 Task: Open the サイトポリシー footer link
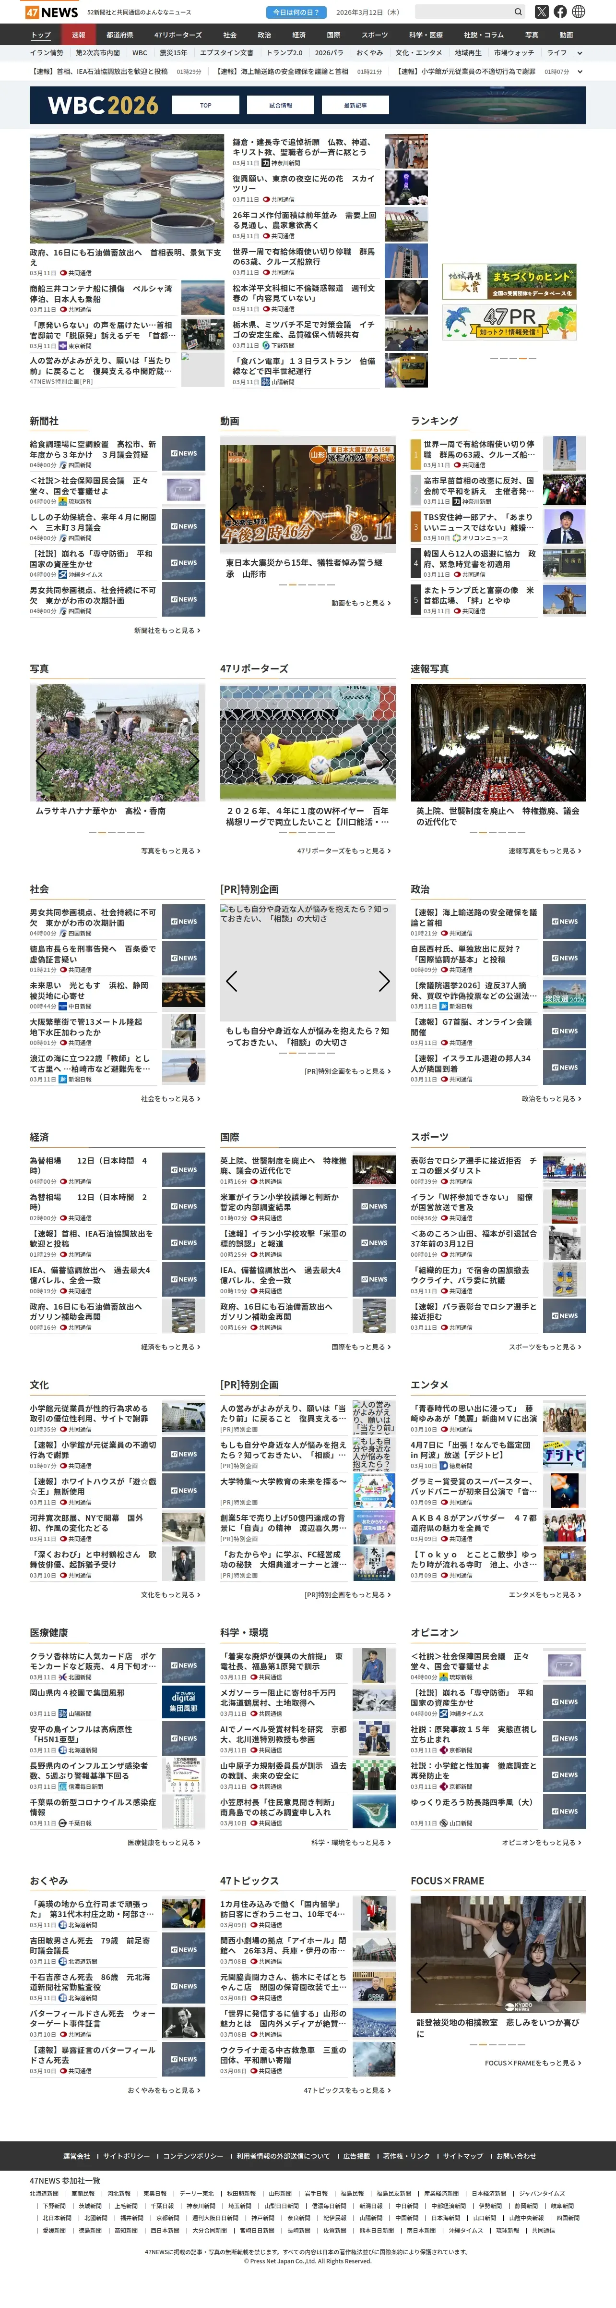126,2157
